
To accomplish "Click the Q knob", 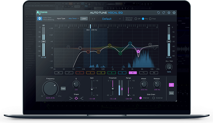I will 76,84.
